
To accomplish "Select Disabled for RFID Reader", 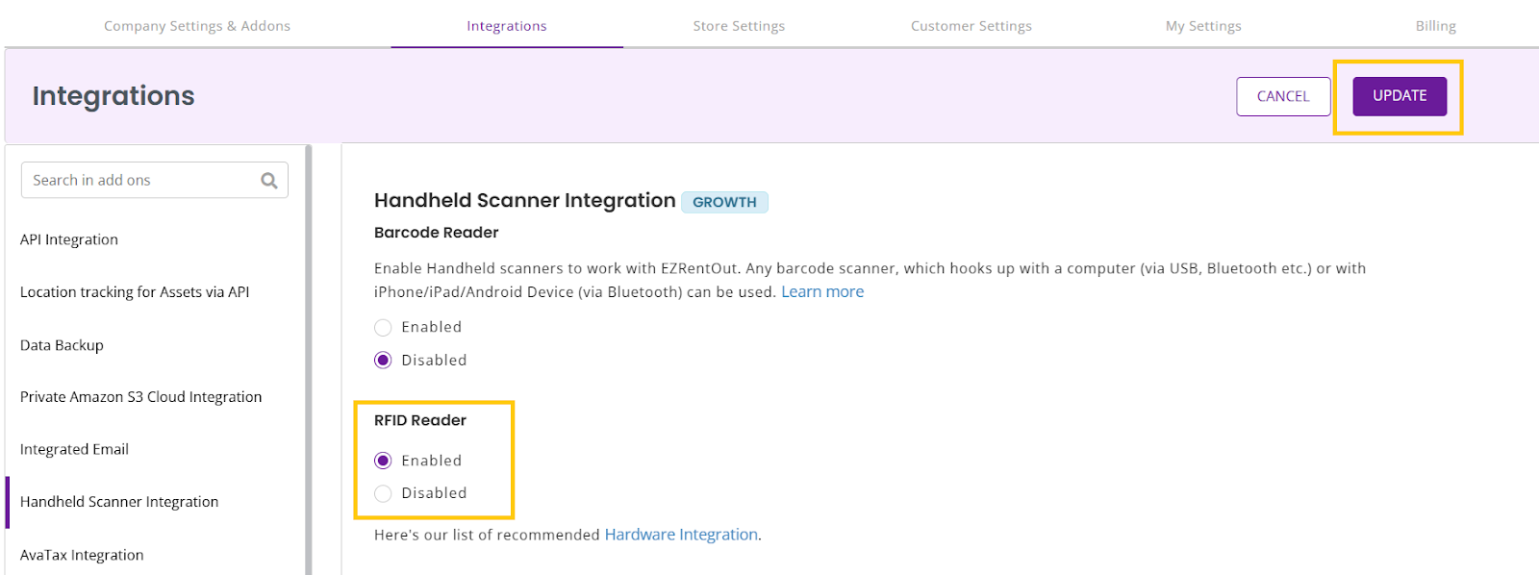I will point(383,493).
